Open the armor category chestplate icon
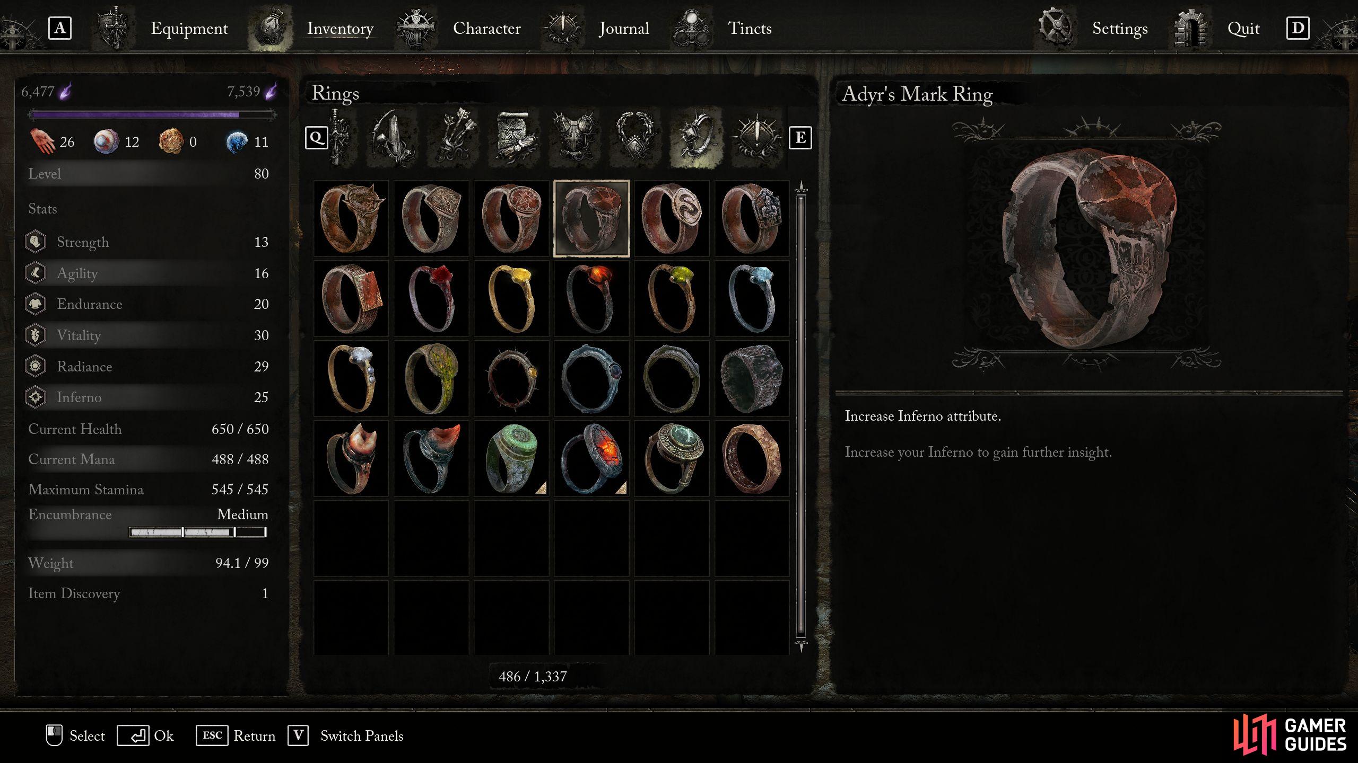Viewport: 1358px width, 763px height. (x=576, y=138)
